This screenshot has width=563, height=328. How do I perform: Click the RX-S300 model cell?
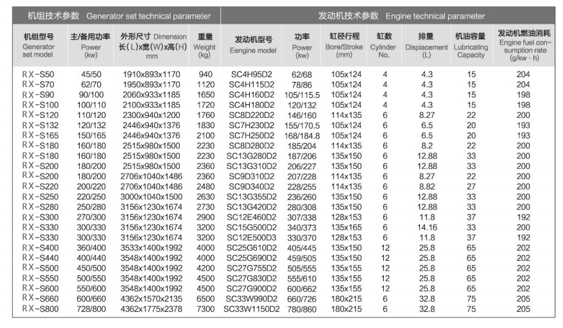pos(40,217)
